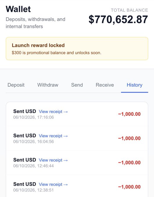Click the total balance amount $770,652.87

(x=118, y=19)
